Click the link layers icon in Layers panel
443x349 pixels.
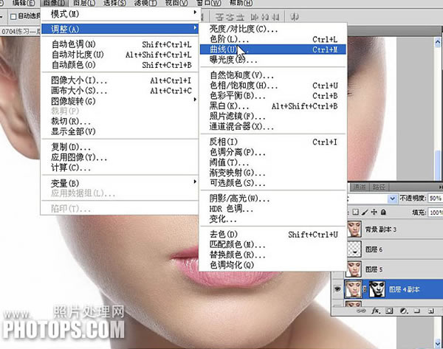pyautogui.click(x=360, y=311)
